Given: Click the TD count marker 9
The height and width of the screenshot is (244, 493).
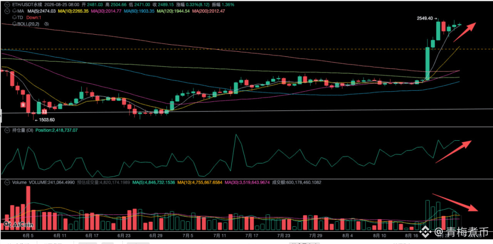Looking at the screenshot, I should [x=23, y=105].
